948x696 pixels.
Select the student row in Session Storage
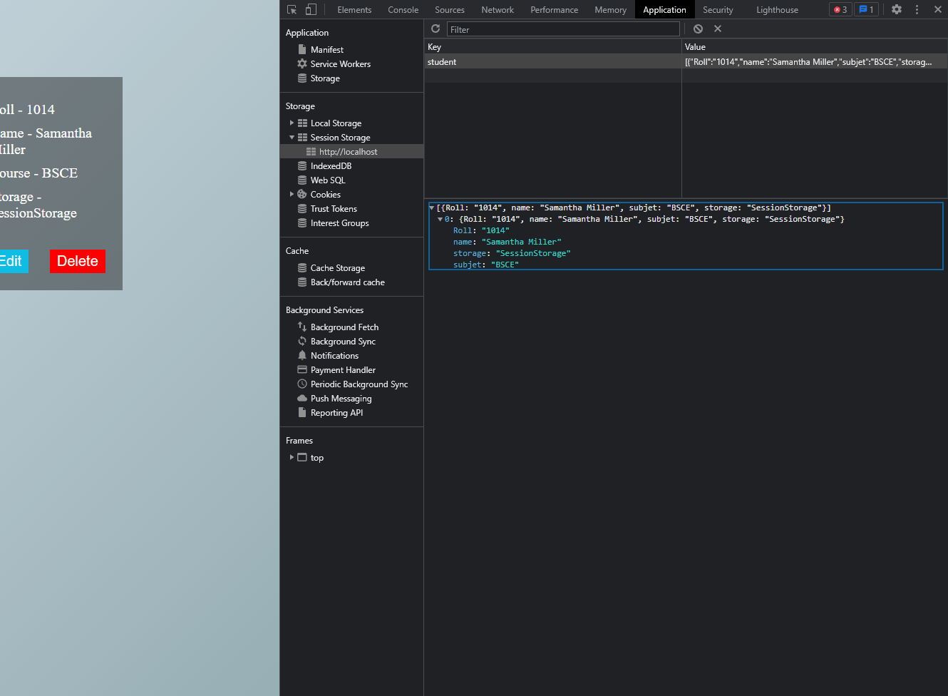coord(442,62)
